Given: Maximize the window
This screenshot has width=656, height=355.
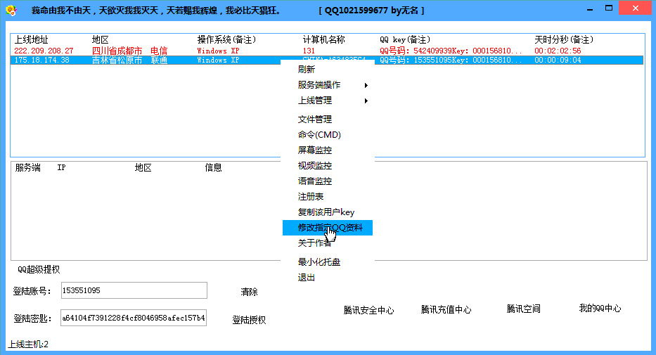Looking at the screenshot, I should tap(609, 8).
